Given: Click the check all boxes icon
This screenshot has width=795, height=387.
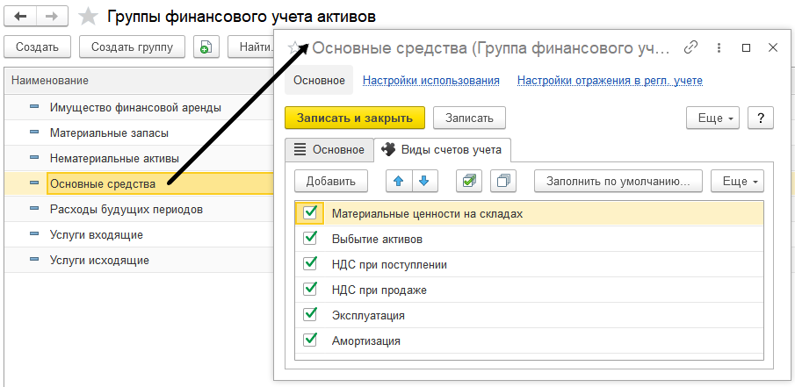Looking at the screenshot, I should point(469,182).
